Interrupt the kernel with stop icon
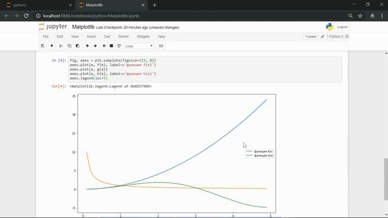Screen dimensions: 388x218 pyautogui.click(x=112, y=46)
